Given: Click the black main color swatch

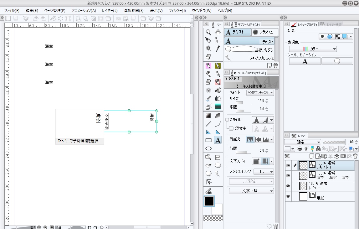Looking at the screenshot, I should pos(209,201).
